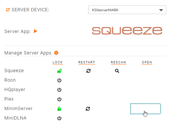Click the LOCK column header

coord(58,62)
